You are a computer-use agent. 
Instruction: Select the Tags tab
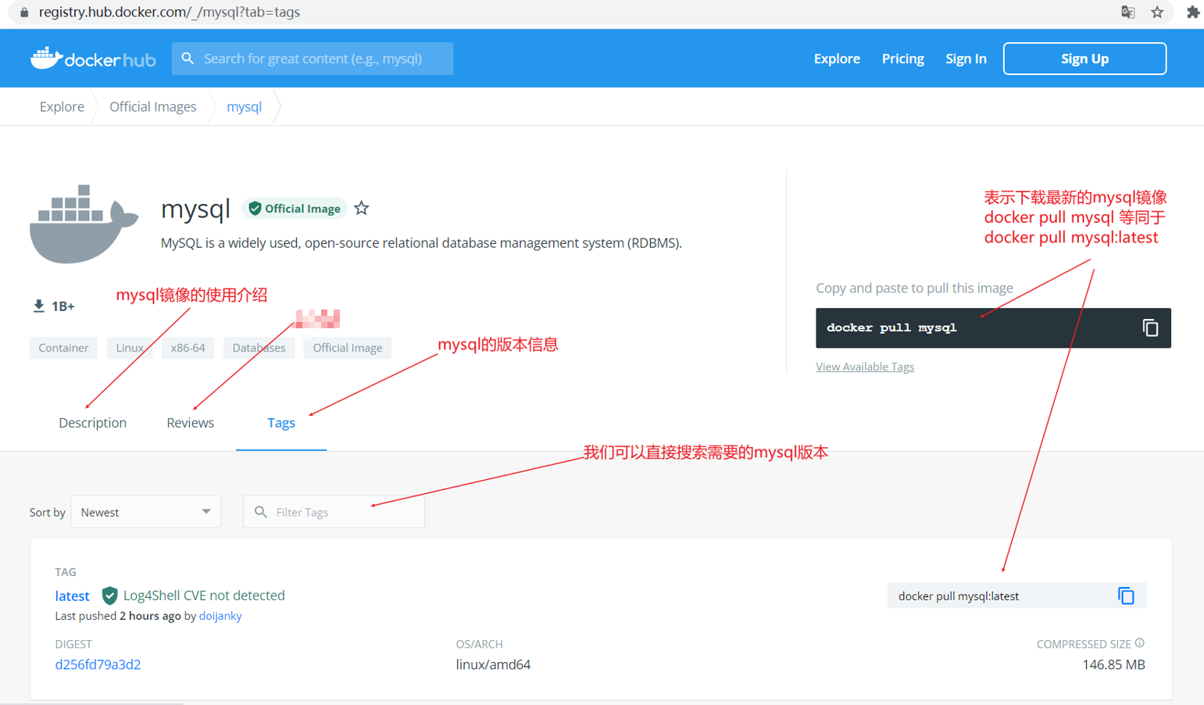click(281, 423)
